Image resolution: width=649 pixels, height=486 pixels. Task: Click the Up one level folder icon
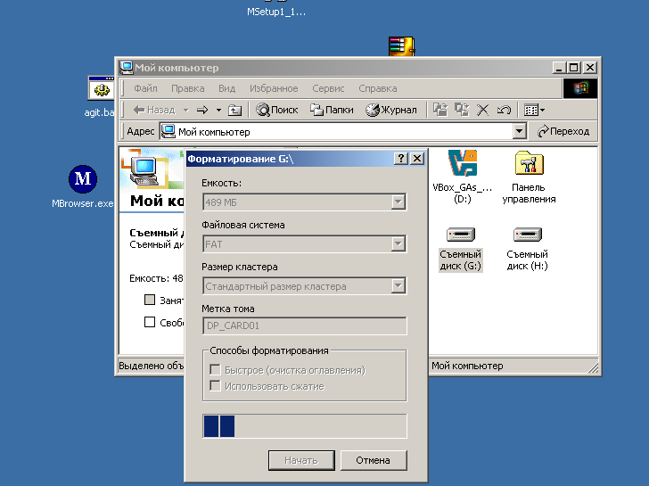pos(234,110)
